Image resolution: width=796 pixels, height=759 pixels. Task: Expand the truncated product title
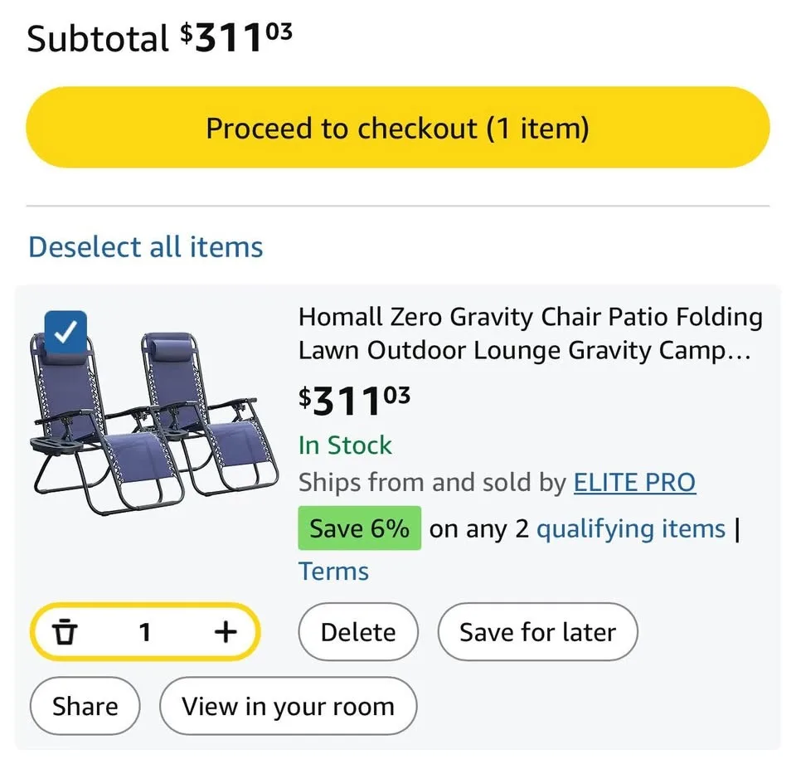pos(531,333)
